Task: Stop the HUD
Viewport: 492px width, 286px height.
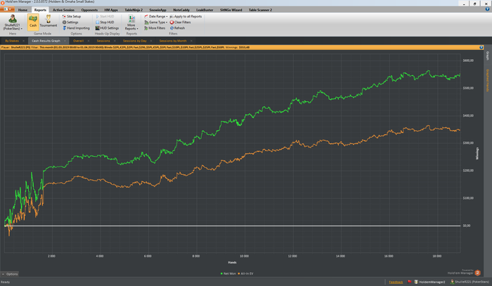Action: click(x=105, y=22)
